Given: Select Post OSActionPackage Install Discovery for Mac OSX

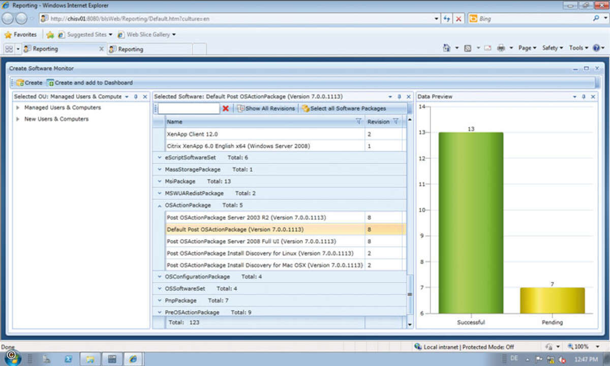Looking at the screenshot, I should tap(286, 265).
